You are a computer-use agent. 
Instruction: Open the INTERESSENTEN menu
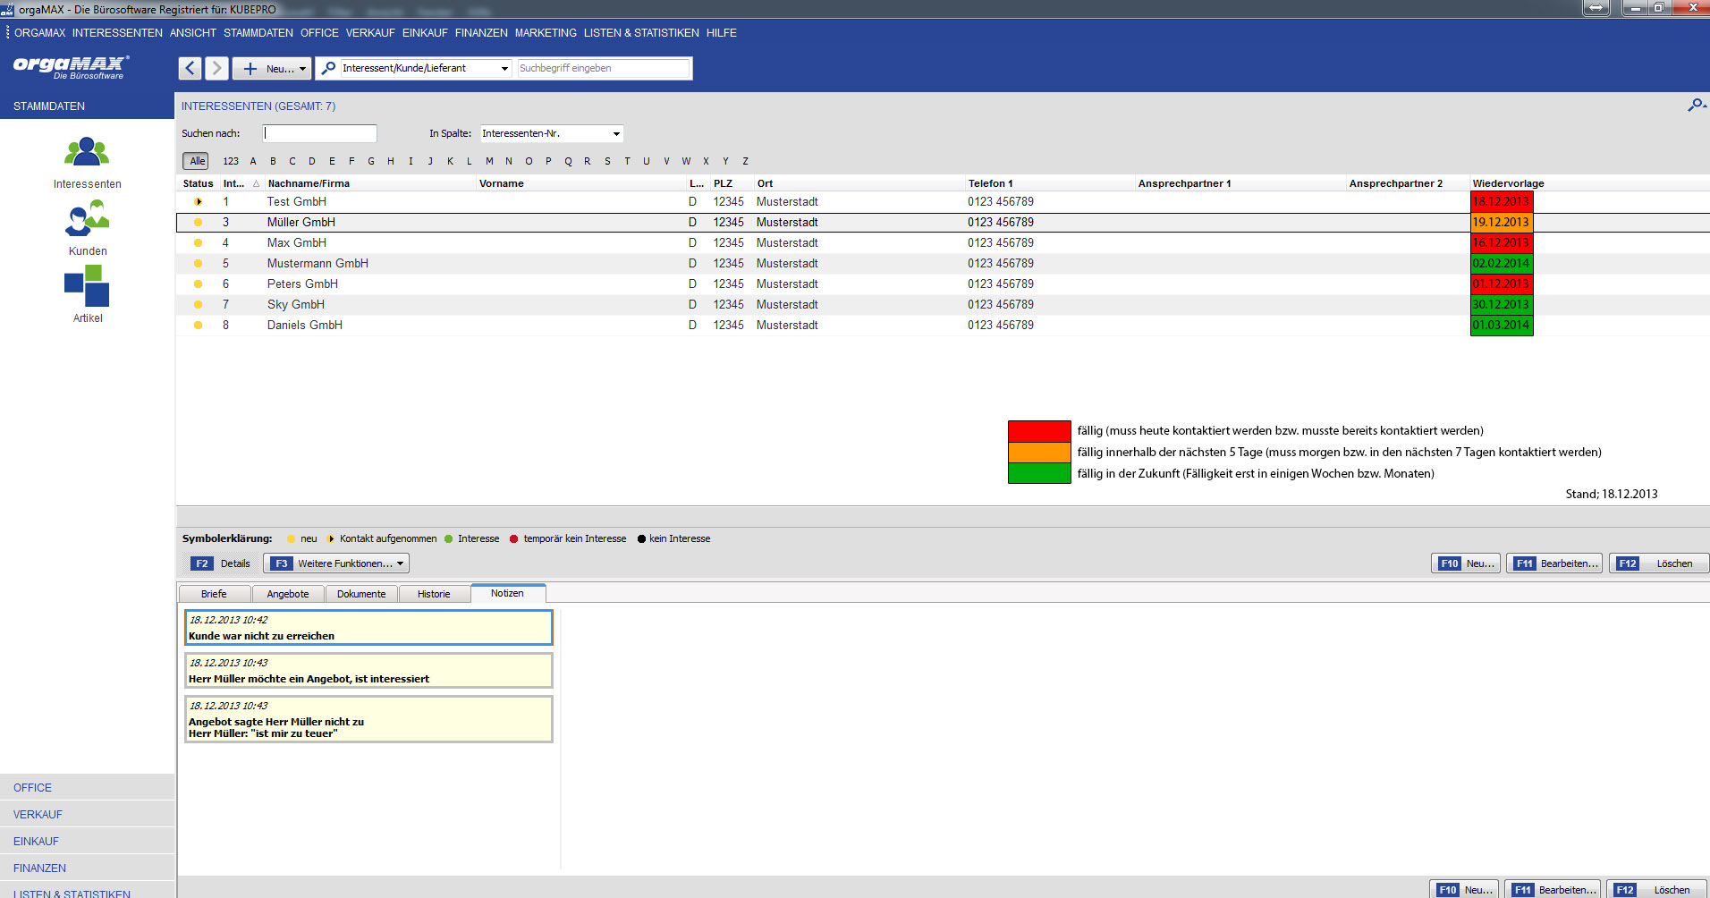[x=117, y=33]
